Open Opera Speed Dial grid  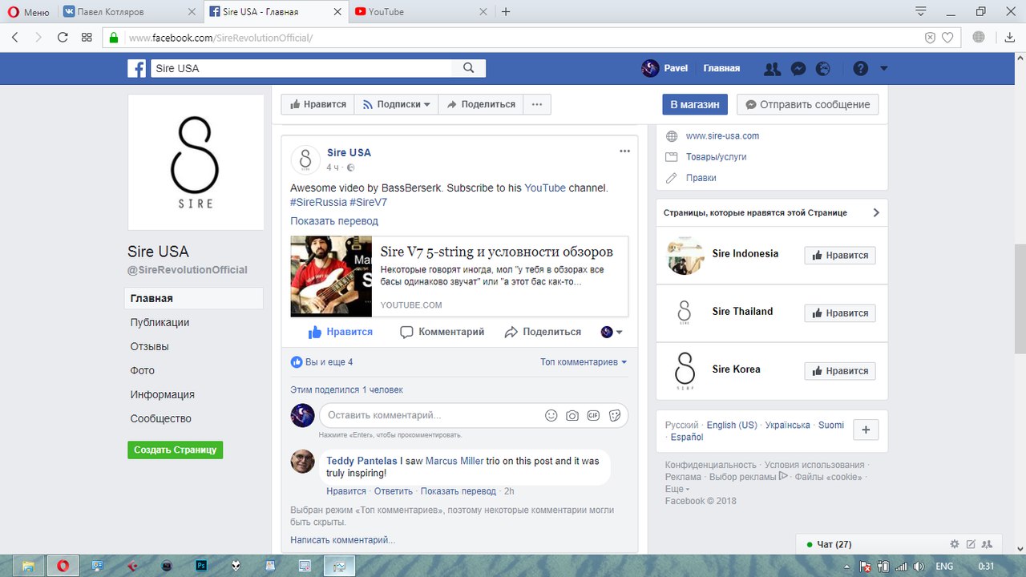click(x=87, y=37)
